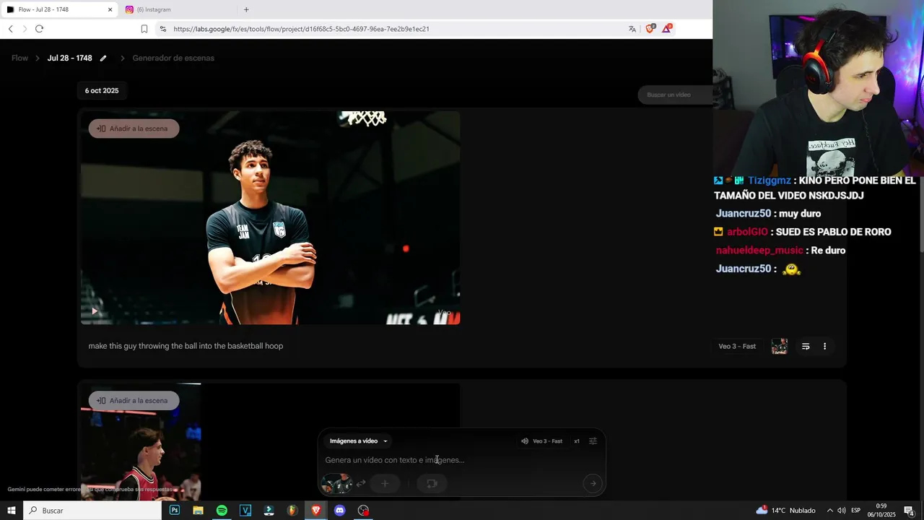The width and height of the screenshot is (924, 520).
Task: Click the translate page icon in address bar
Action: (632, 29)
